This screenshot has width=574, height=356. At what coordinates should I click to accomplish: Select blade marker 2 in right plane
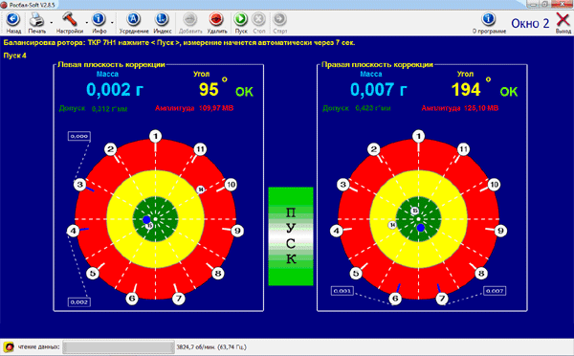coord(374,149)
